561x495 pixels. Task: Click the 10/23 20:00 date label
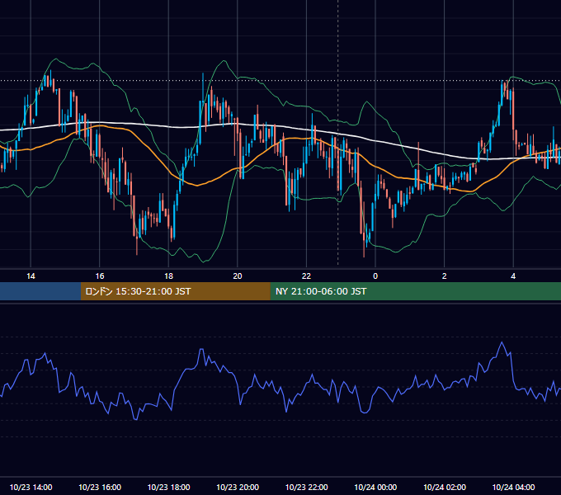click(x=238, y=487)
